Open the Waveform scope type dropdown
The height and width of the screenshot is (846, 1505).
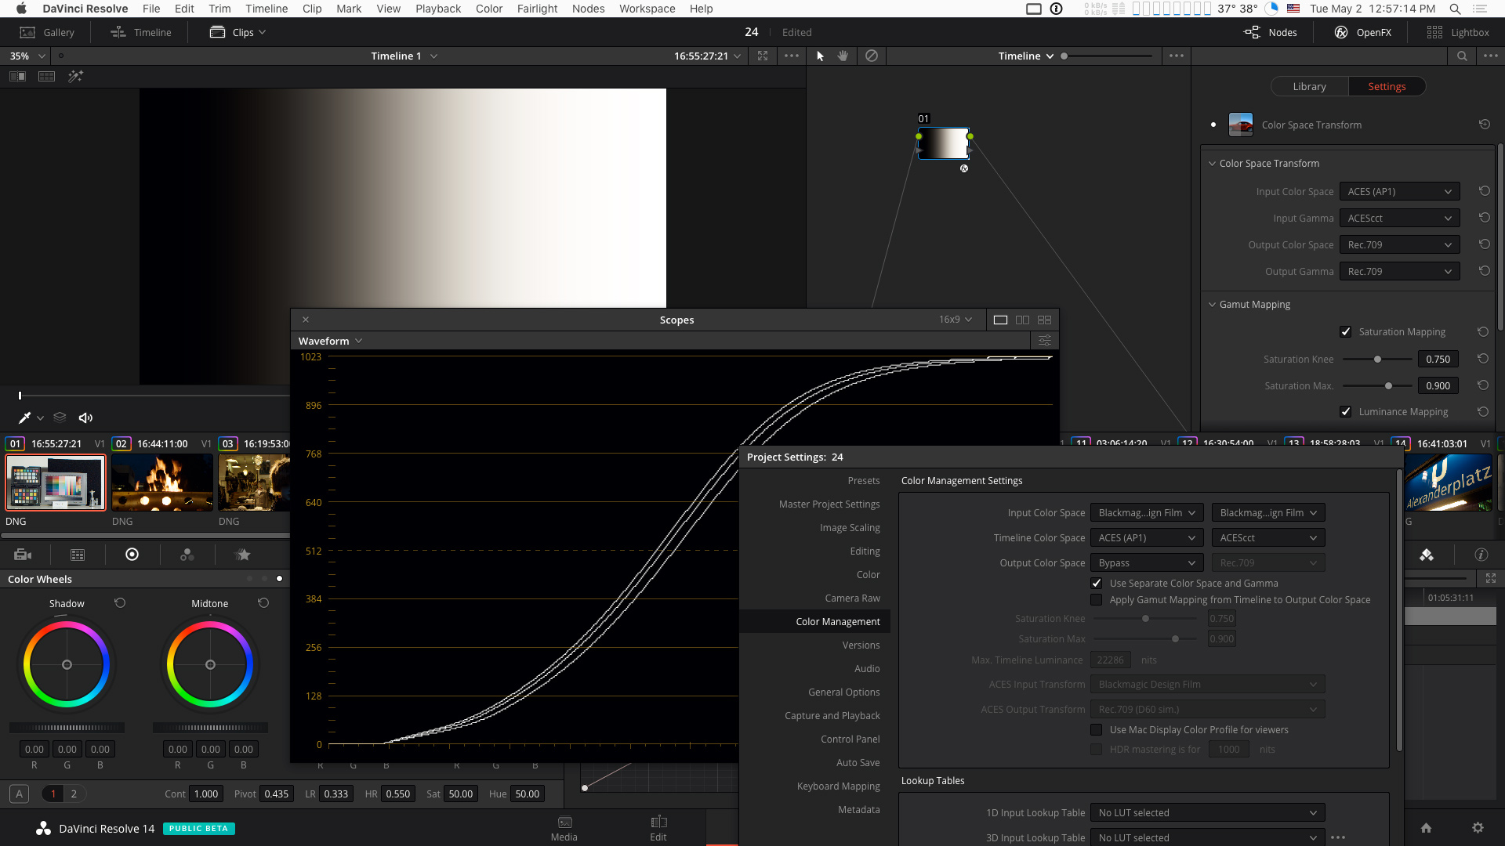pyautogui.click(x=330, y=341)
